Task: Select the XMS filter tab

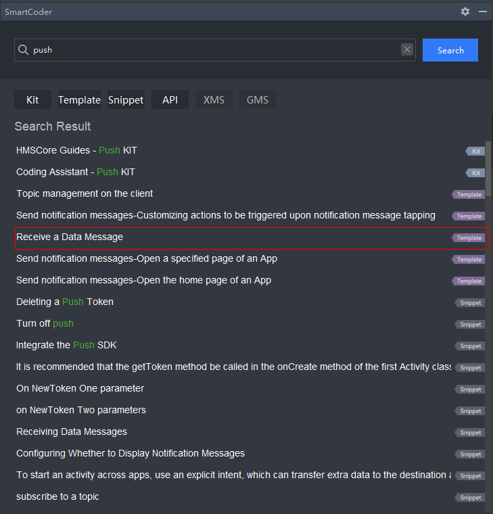Action: (x=214, y=99)
